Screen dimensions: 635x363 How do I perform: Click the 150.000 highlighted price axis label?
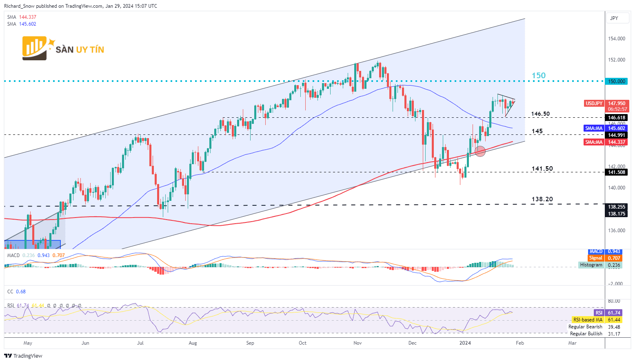[617, 81]
